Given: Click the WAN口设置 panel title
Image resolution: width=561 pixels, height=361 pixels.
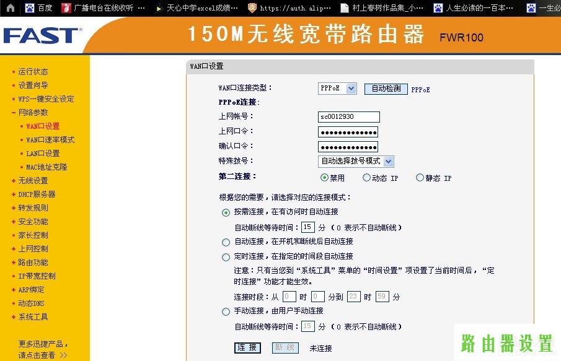Looking at the screenshot, I should (x=206, y=66).
